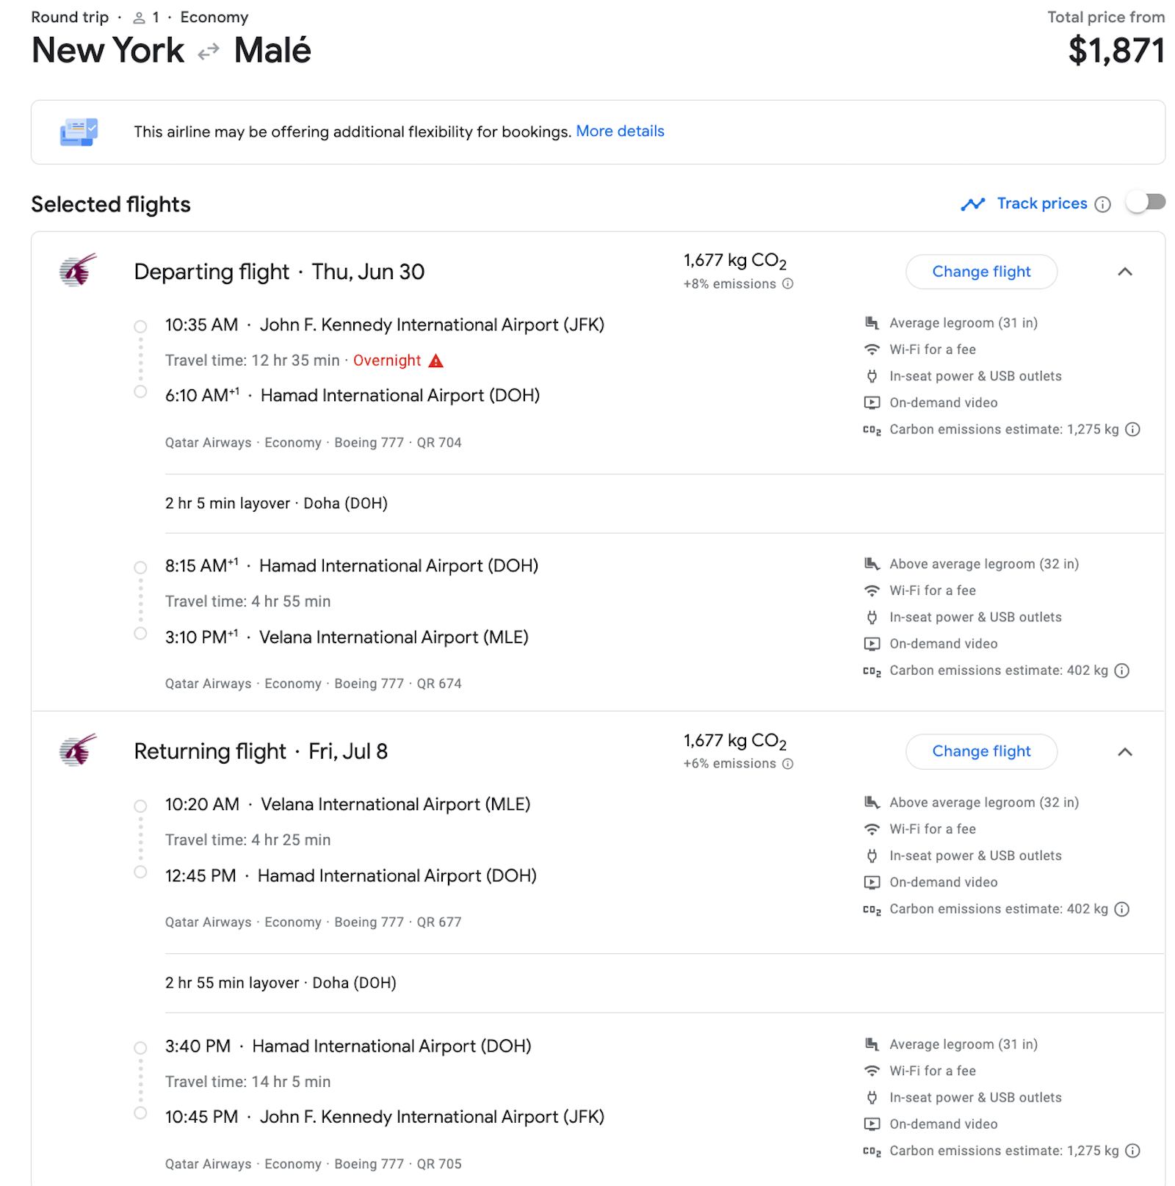Click the in-seat power & USB outlets icon

pos(872,376)
